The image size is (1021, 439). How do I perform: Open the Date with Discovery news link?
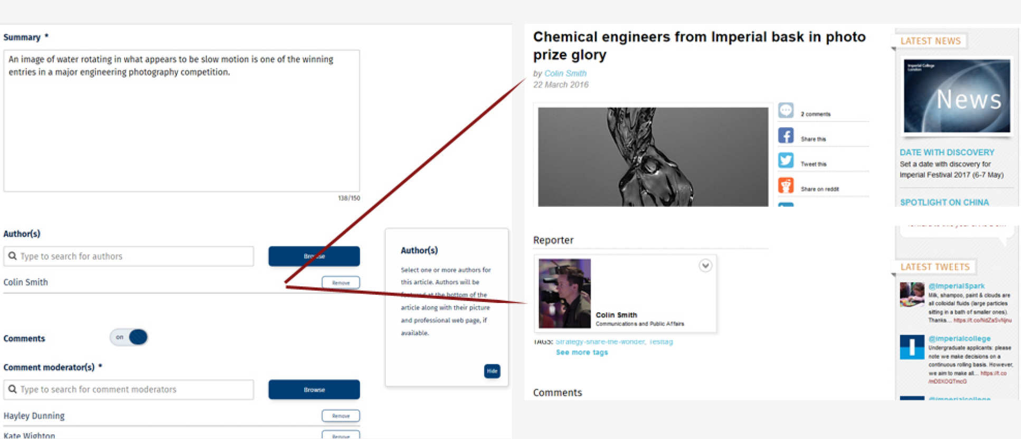click(947, 152)
